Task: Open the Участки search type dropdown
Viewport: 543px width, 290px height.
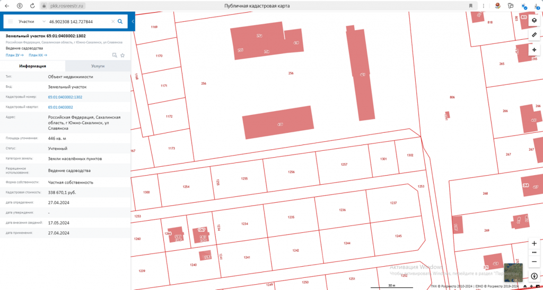Action: coord(32,21)
